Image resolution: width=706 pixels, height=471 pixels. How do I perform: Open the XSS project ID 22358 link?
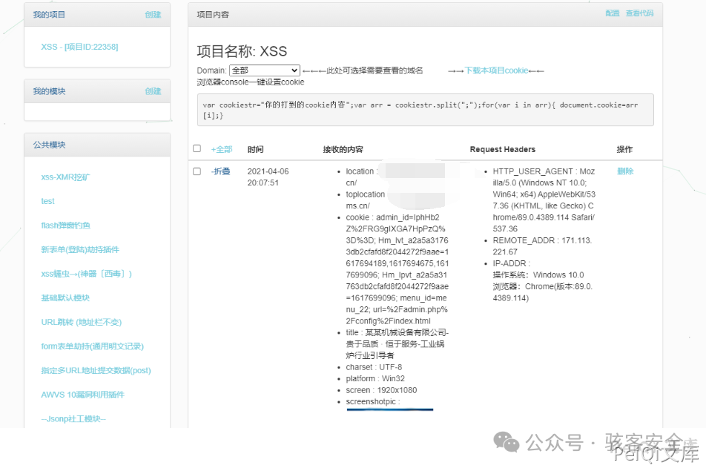79,47
